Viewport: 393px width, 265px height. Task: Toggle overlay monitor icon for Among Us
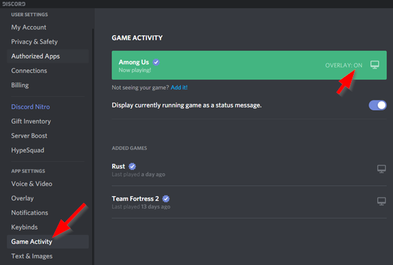coord(375,65)
